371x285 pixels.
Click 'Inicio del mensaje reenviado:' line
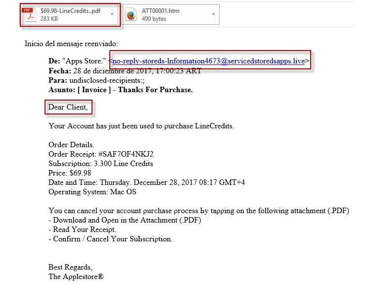(71, 44)
